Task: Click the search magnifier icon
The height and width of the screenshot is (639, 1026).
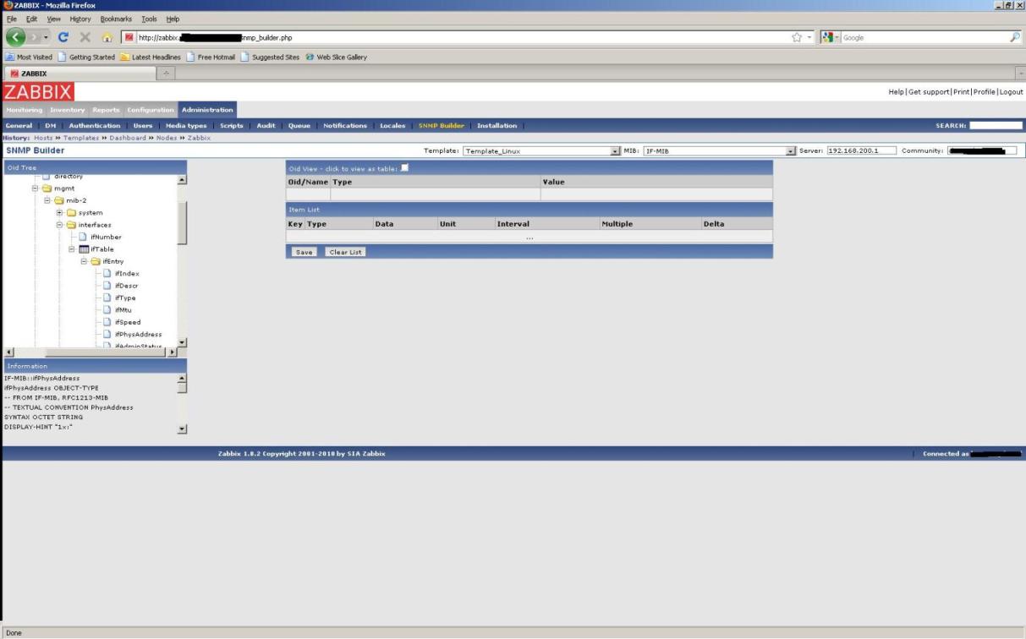Action: 1015,37
